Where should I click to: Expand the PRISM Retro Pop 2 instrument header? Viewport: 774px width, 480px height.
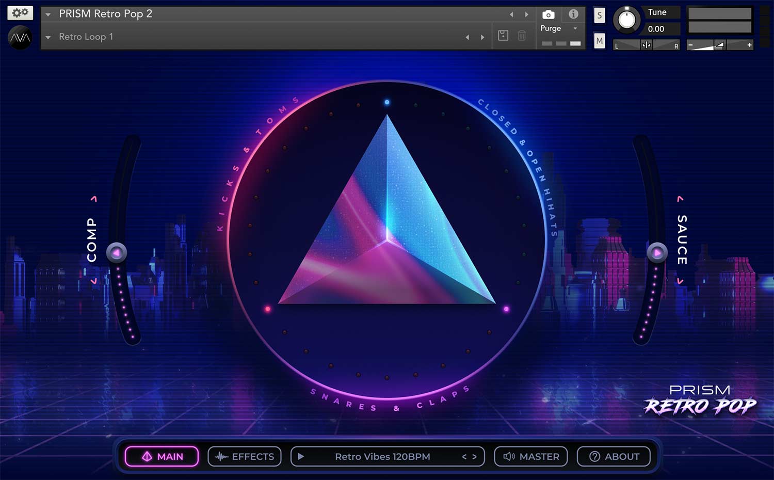point(47,14)
